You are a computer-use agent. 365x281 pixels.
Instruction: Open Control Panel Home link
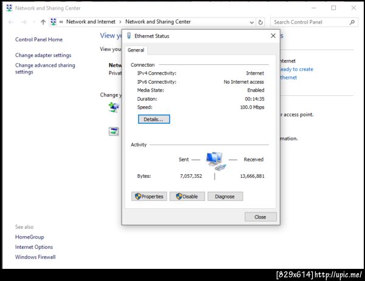(39, 39)
